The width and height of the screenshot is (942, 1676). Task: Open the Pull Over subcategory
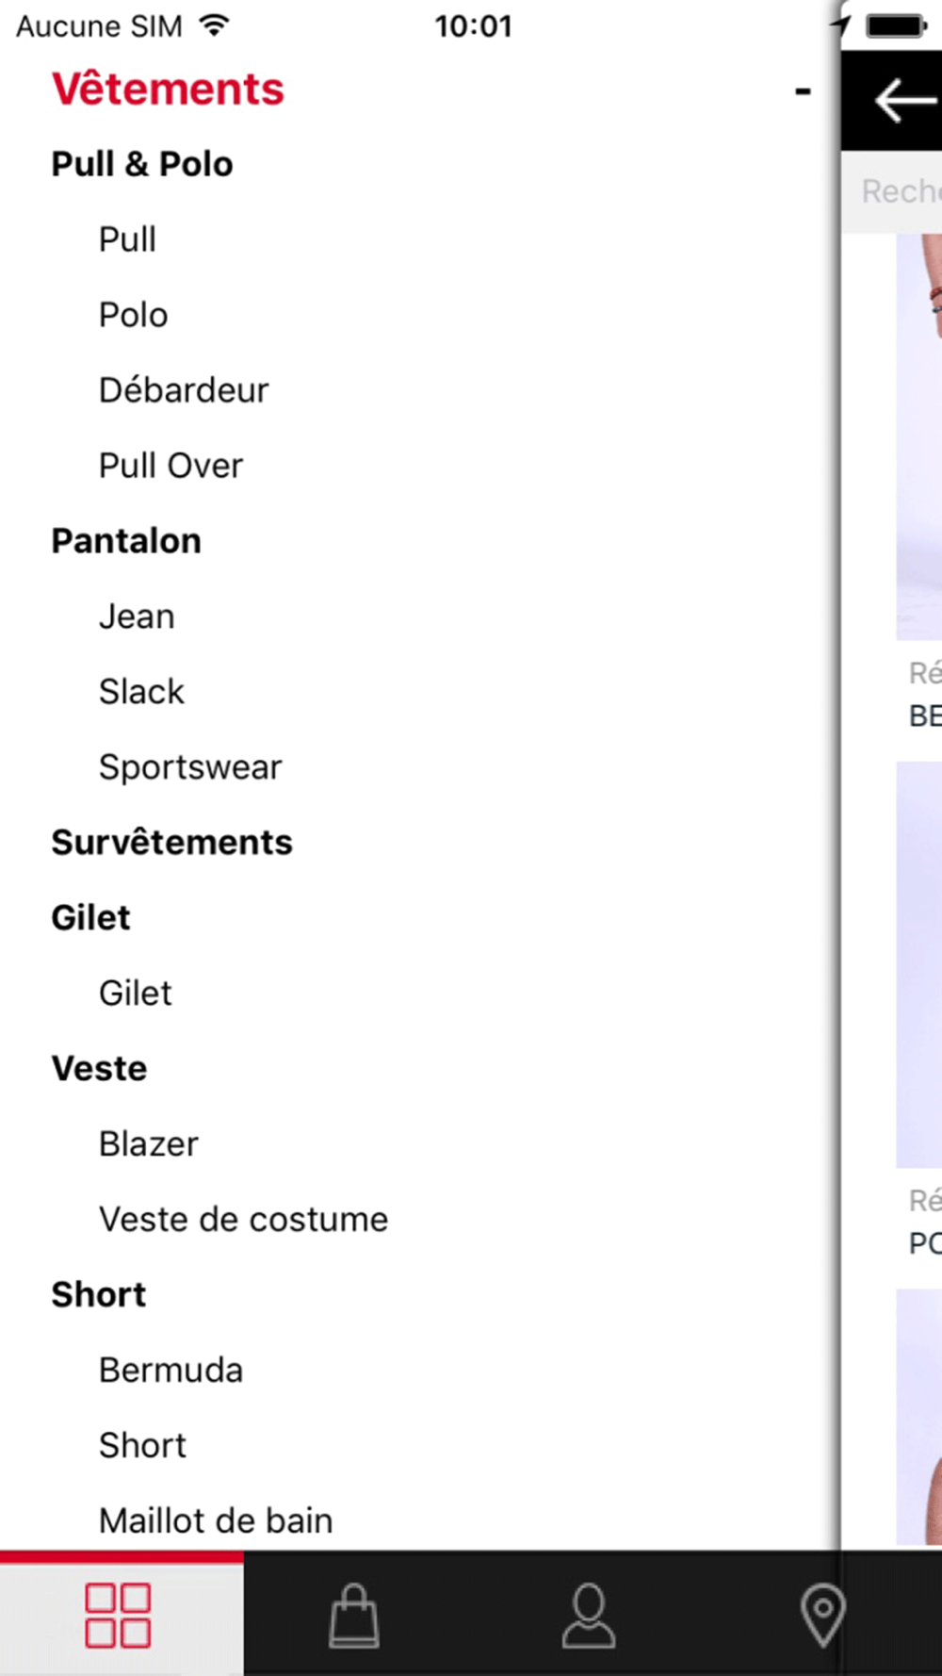coord(171,466)
